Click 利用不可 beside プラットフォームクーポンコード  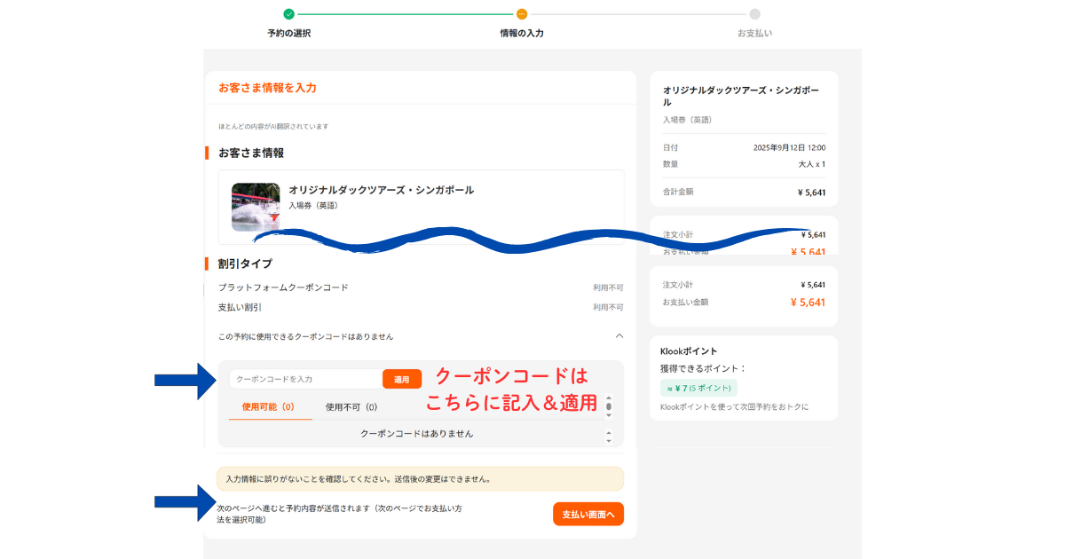click(x=609, y=287)
